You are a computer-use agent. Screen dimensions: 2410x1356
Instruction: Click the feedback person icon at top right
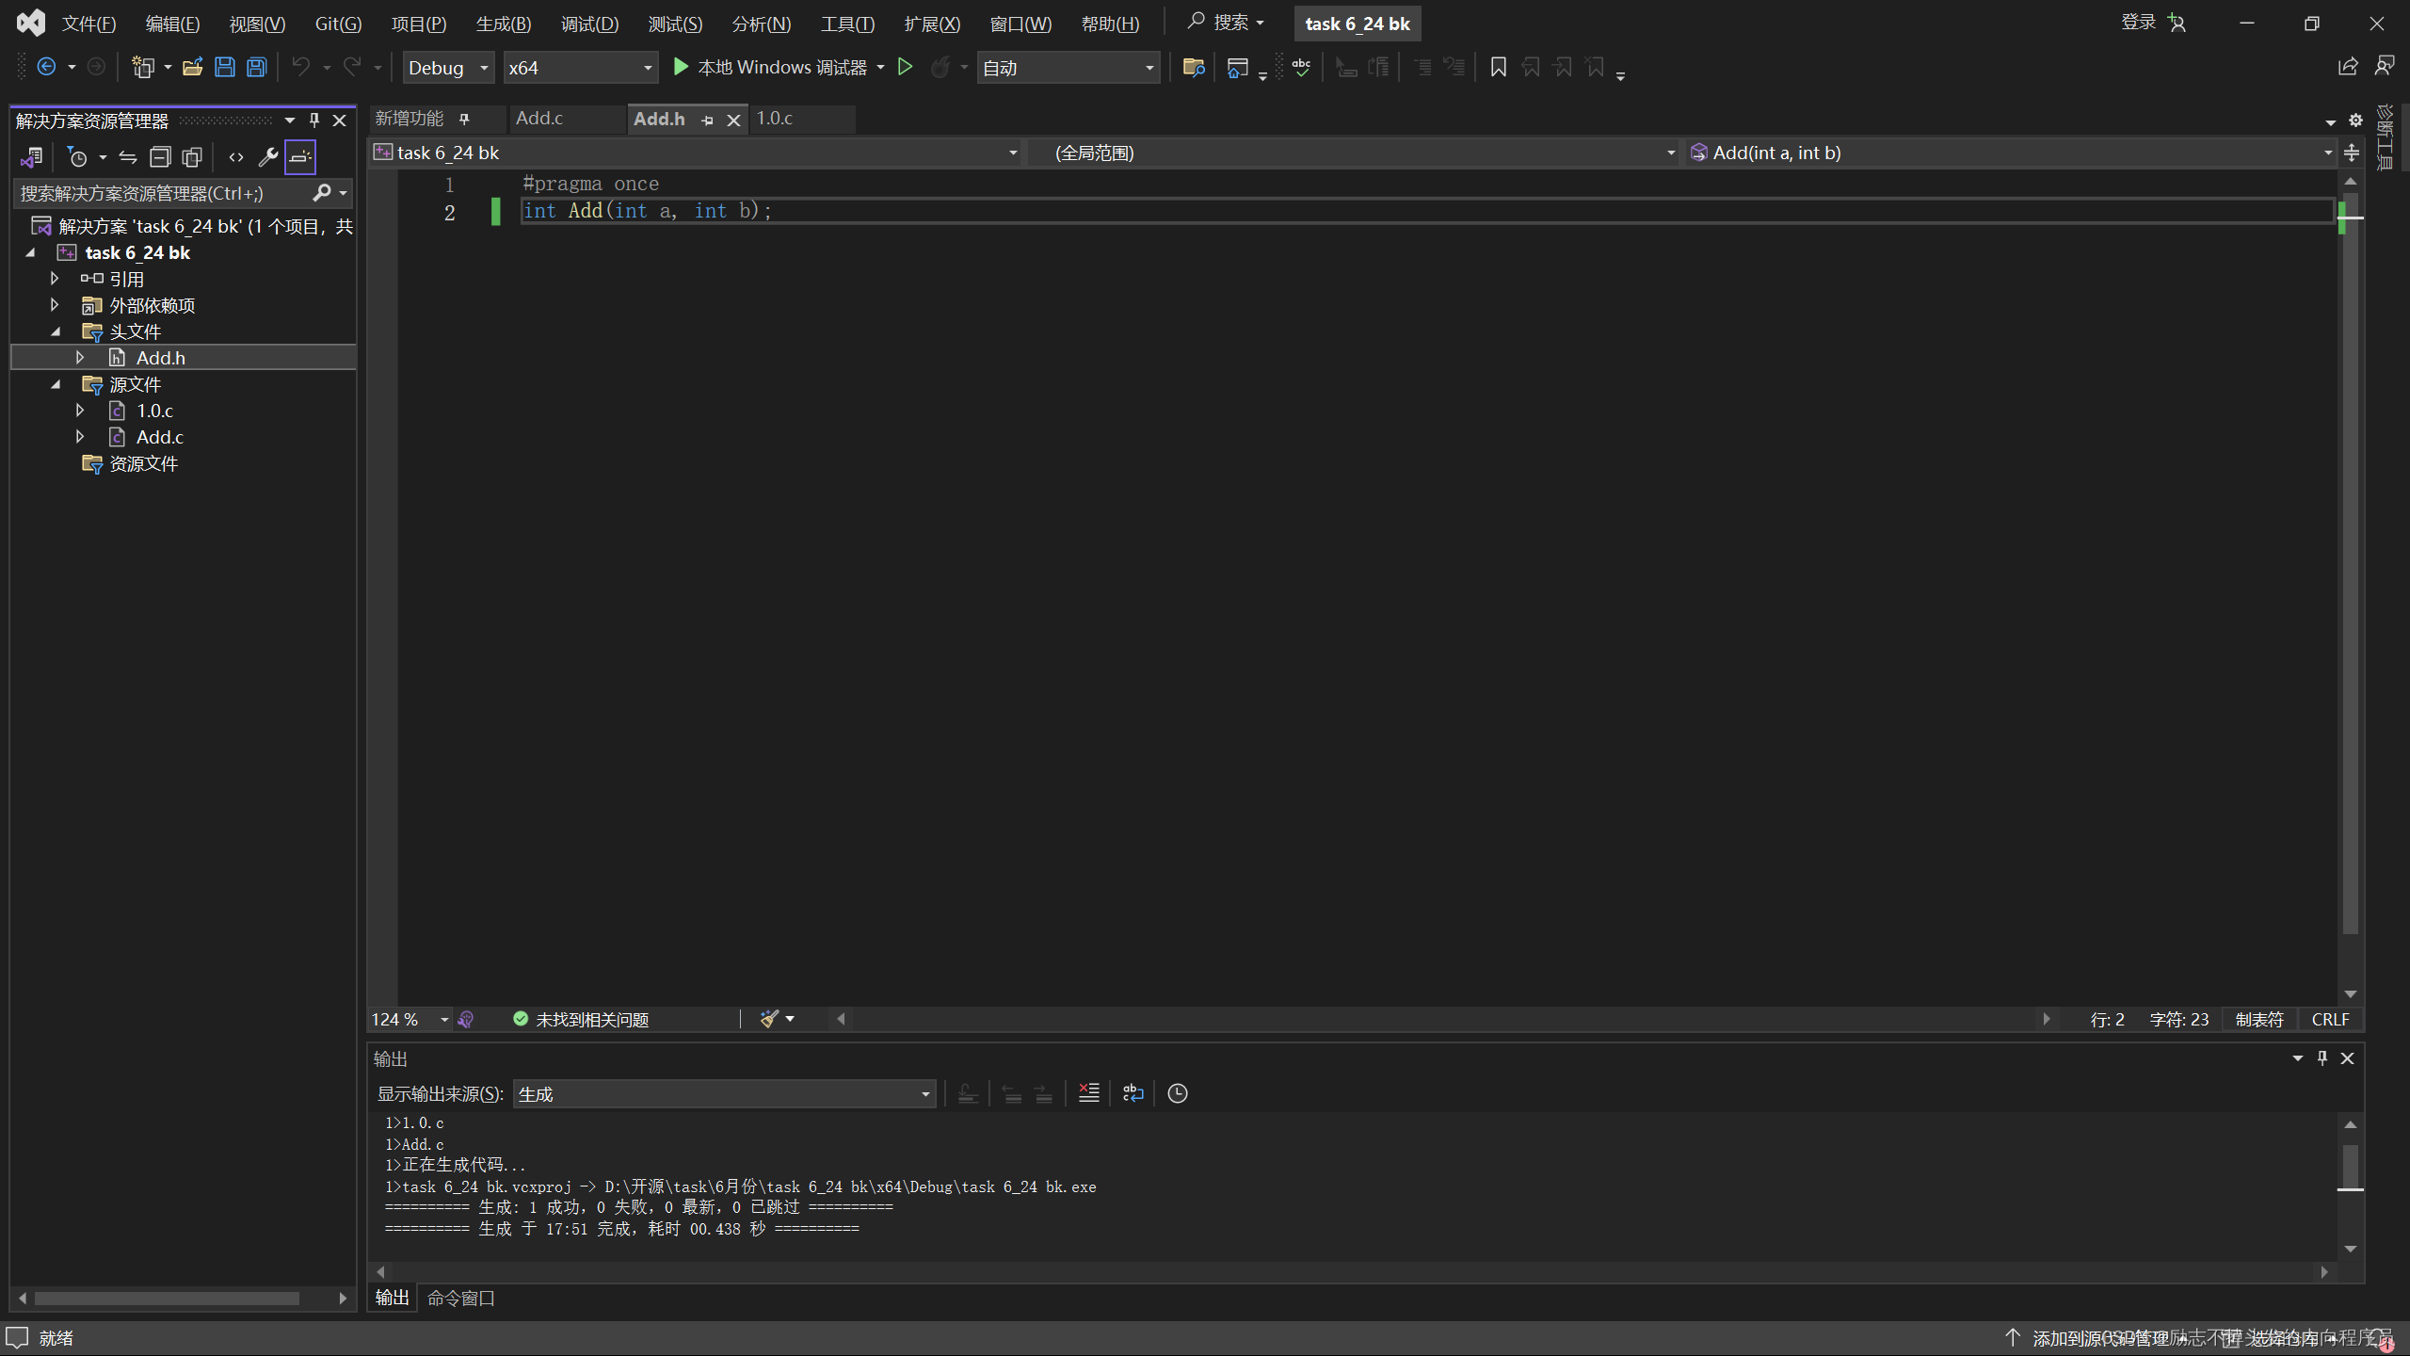(2385, 67)
